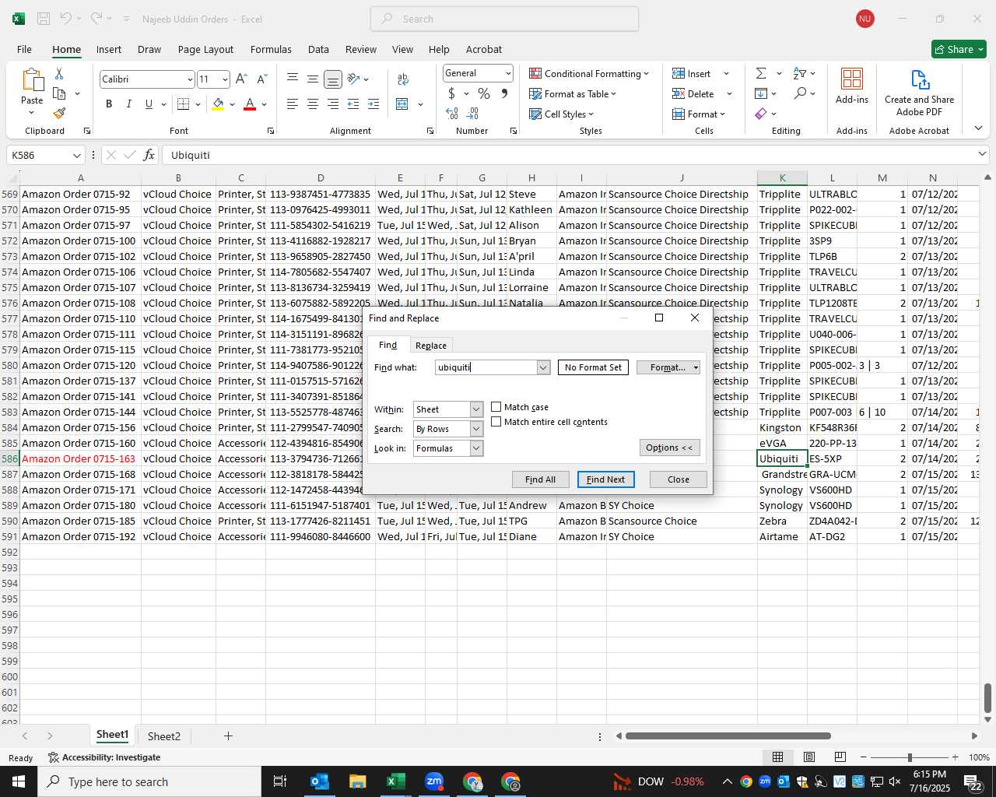The height and width of the screenshot is (797, 996).
Task: Click the Borders icon
Action: tap(183, 104)
